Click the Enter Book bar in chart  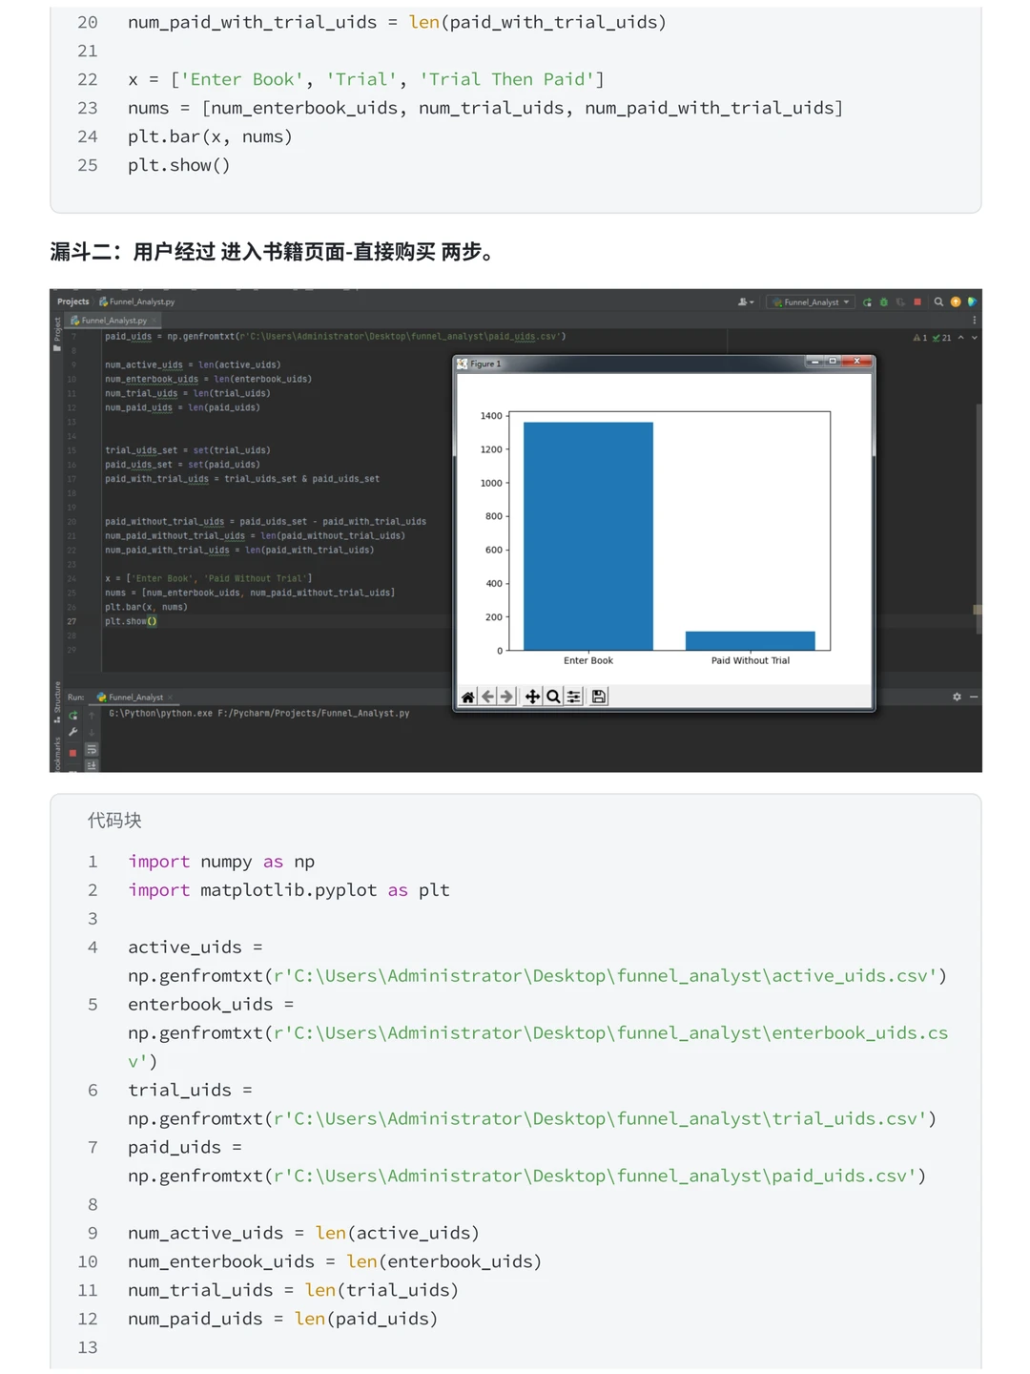[x=588, y=536]
